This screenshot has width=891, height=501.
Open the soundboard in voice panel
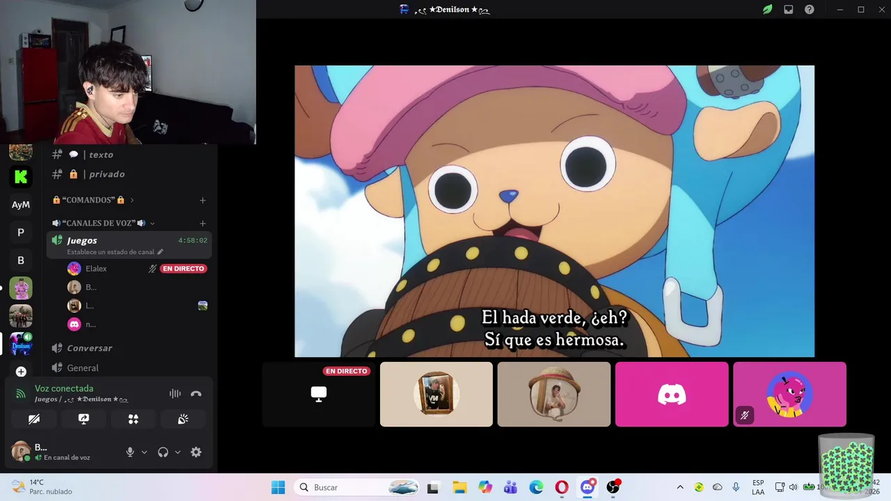coord(183,419)
